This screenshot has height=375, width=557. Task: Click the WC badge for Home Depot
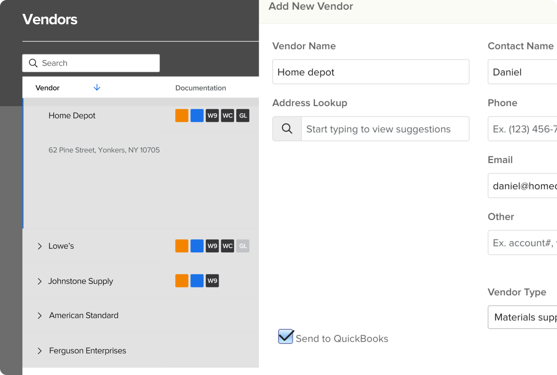point(227,115)
